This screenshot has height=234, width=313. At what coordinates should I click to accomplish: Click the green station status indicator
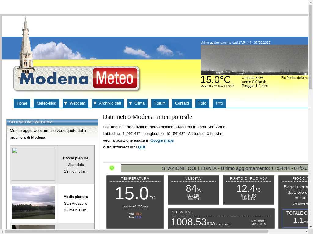[x=112, y=168]
